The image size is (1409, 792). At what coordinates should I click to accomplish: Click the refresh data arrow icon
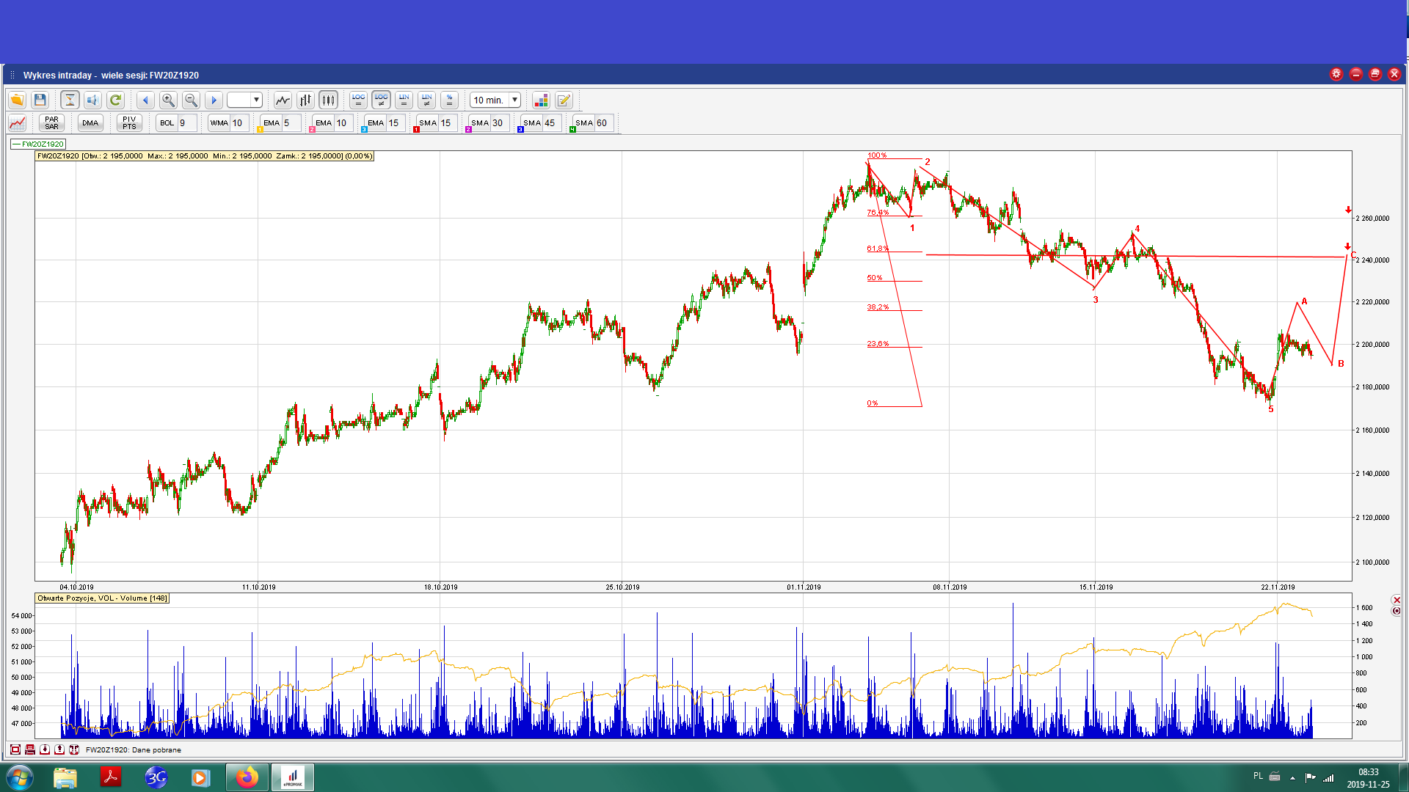click(x=115, y=100)
